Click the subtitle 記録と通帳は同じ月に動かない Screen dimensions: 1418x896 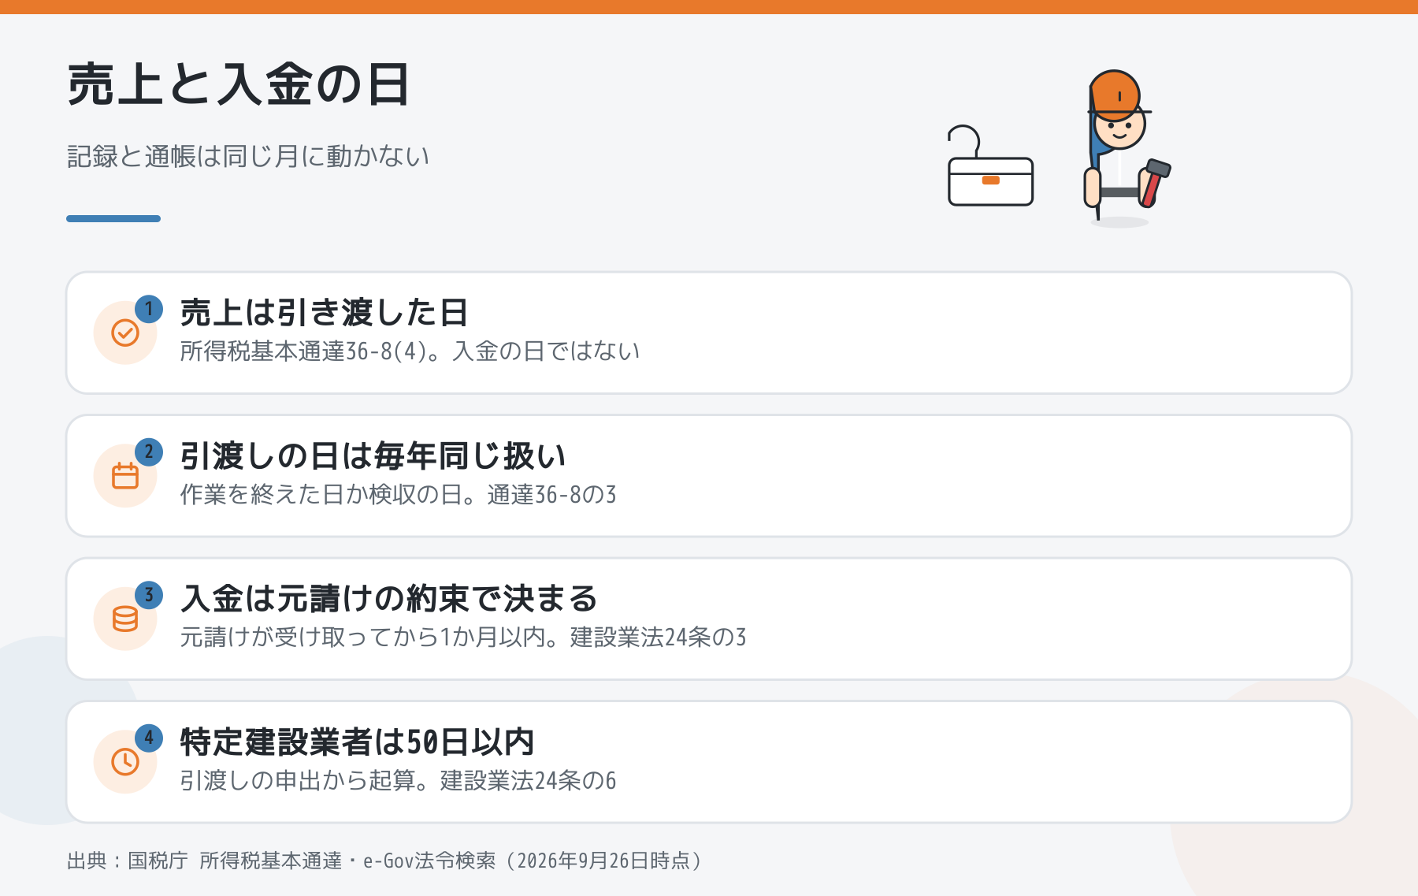(x=248, y=156)
